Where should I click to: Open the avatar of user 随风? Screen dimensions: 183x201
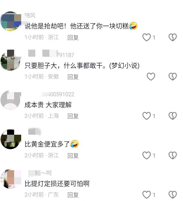[11, 21]
